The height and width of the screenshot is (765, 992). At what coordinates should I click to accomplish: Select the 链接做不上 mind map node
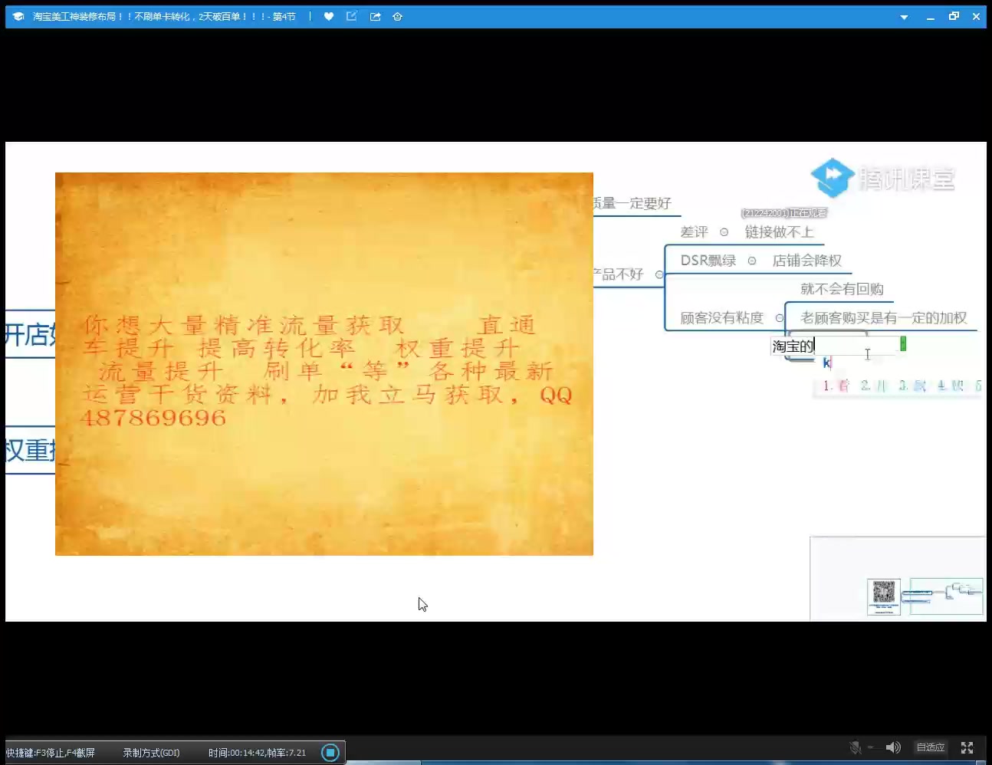pos(779,232)
